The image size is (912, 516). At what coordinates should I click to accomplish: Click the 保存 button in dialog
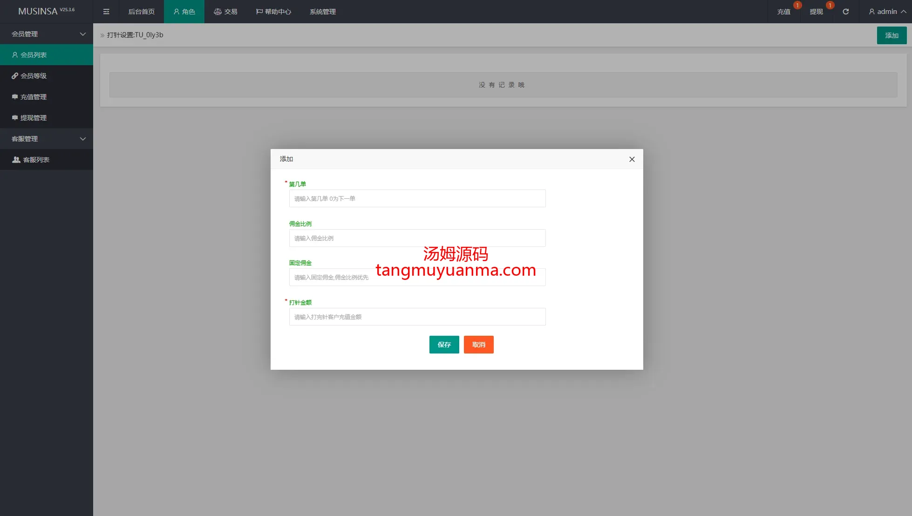(444, 345)
